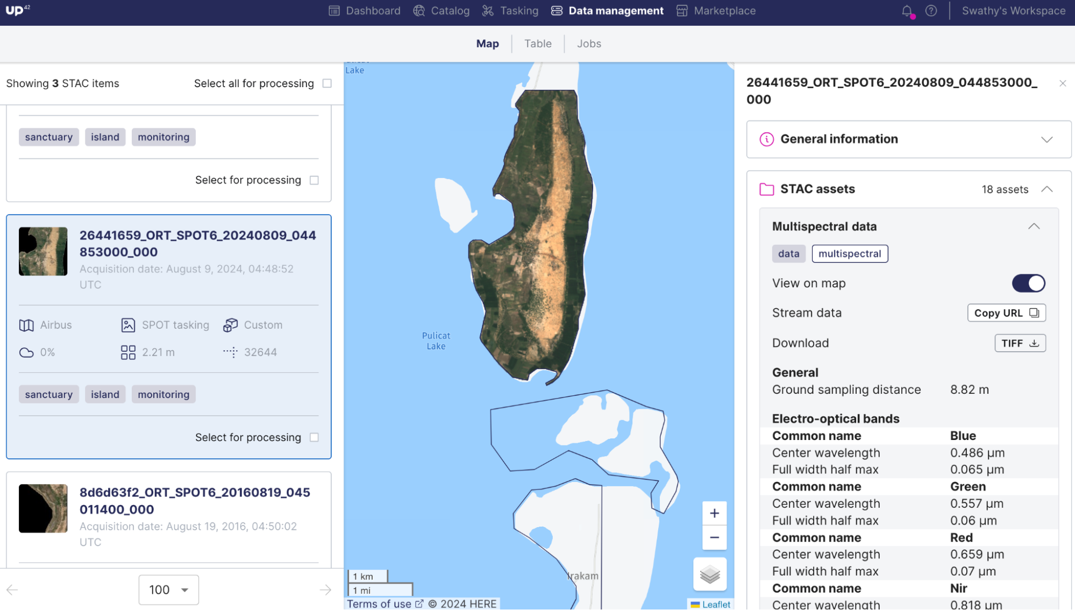
Task: Click the 8d6d63f2 item thumbnail
Action: pos(43,509)
